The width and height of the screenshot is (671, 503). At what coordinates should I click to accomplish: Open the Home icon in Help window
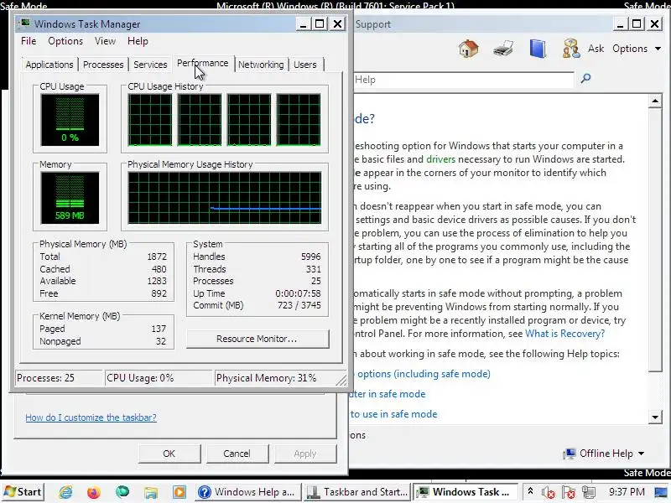(x=469, y=49)
